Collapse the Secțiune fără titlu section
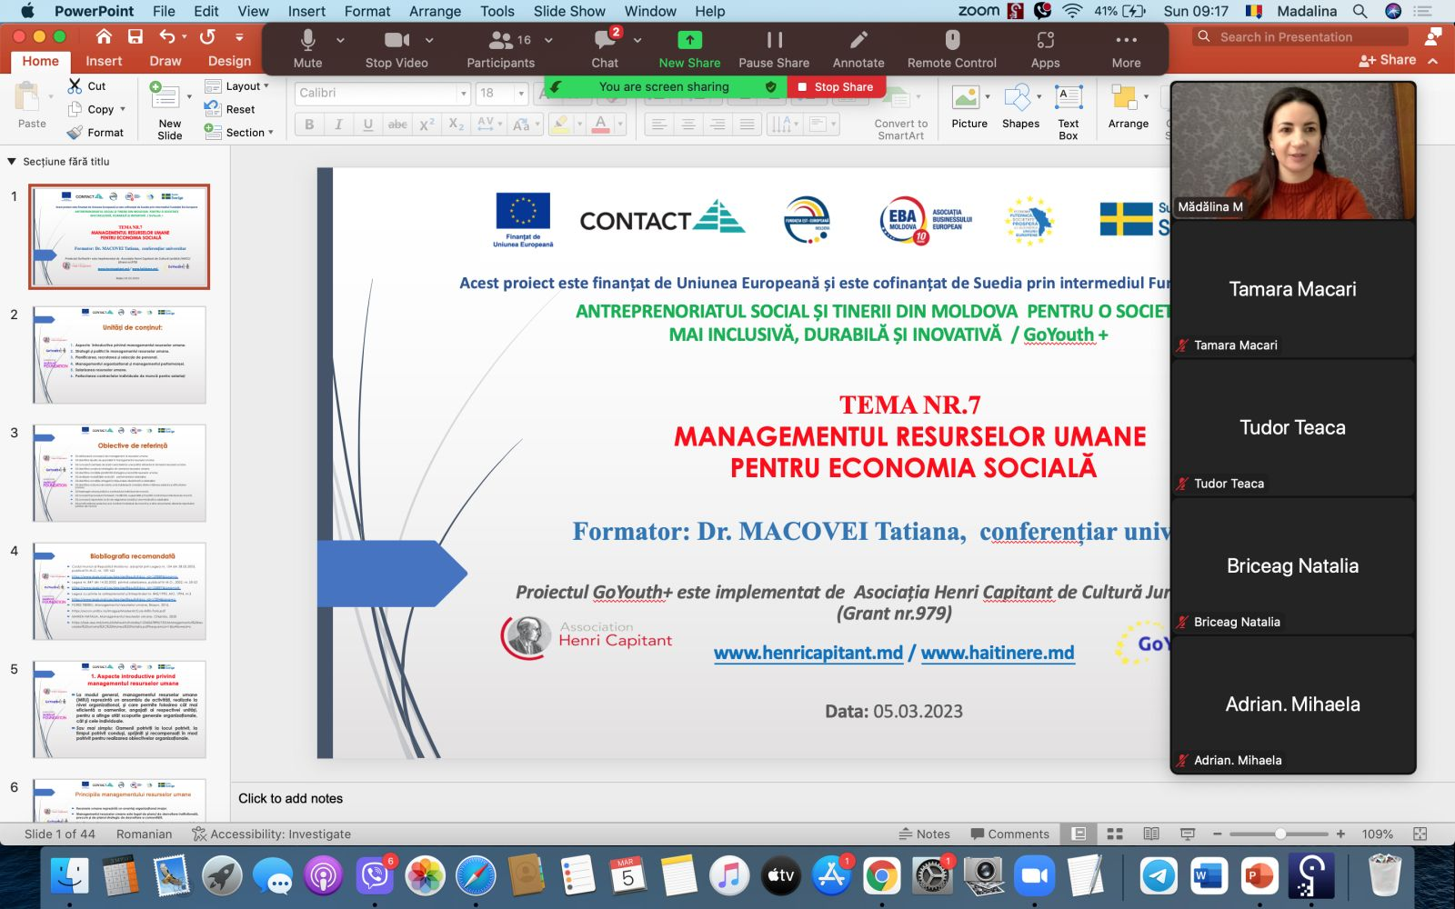The height and width of the screenshot is (909, 1455). point(12,162)
